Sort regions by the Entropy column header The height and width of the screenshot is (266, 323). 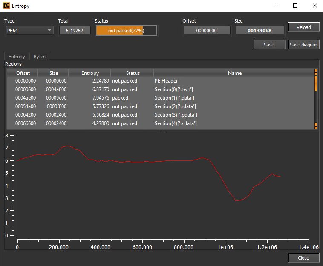(x=90, y=73)
